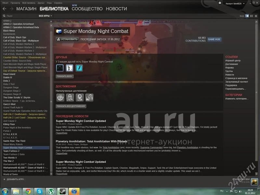
Task: Open СПИСОК ДРУЗЕЙ friends list
Action: (241, 179)
